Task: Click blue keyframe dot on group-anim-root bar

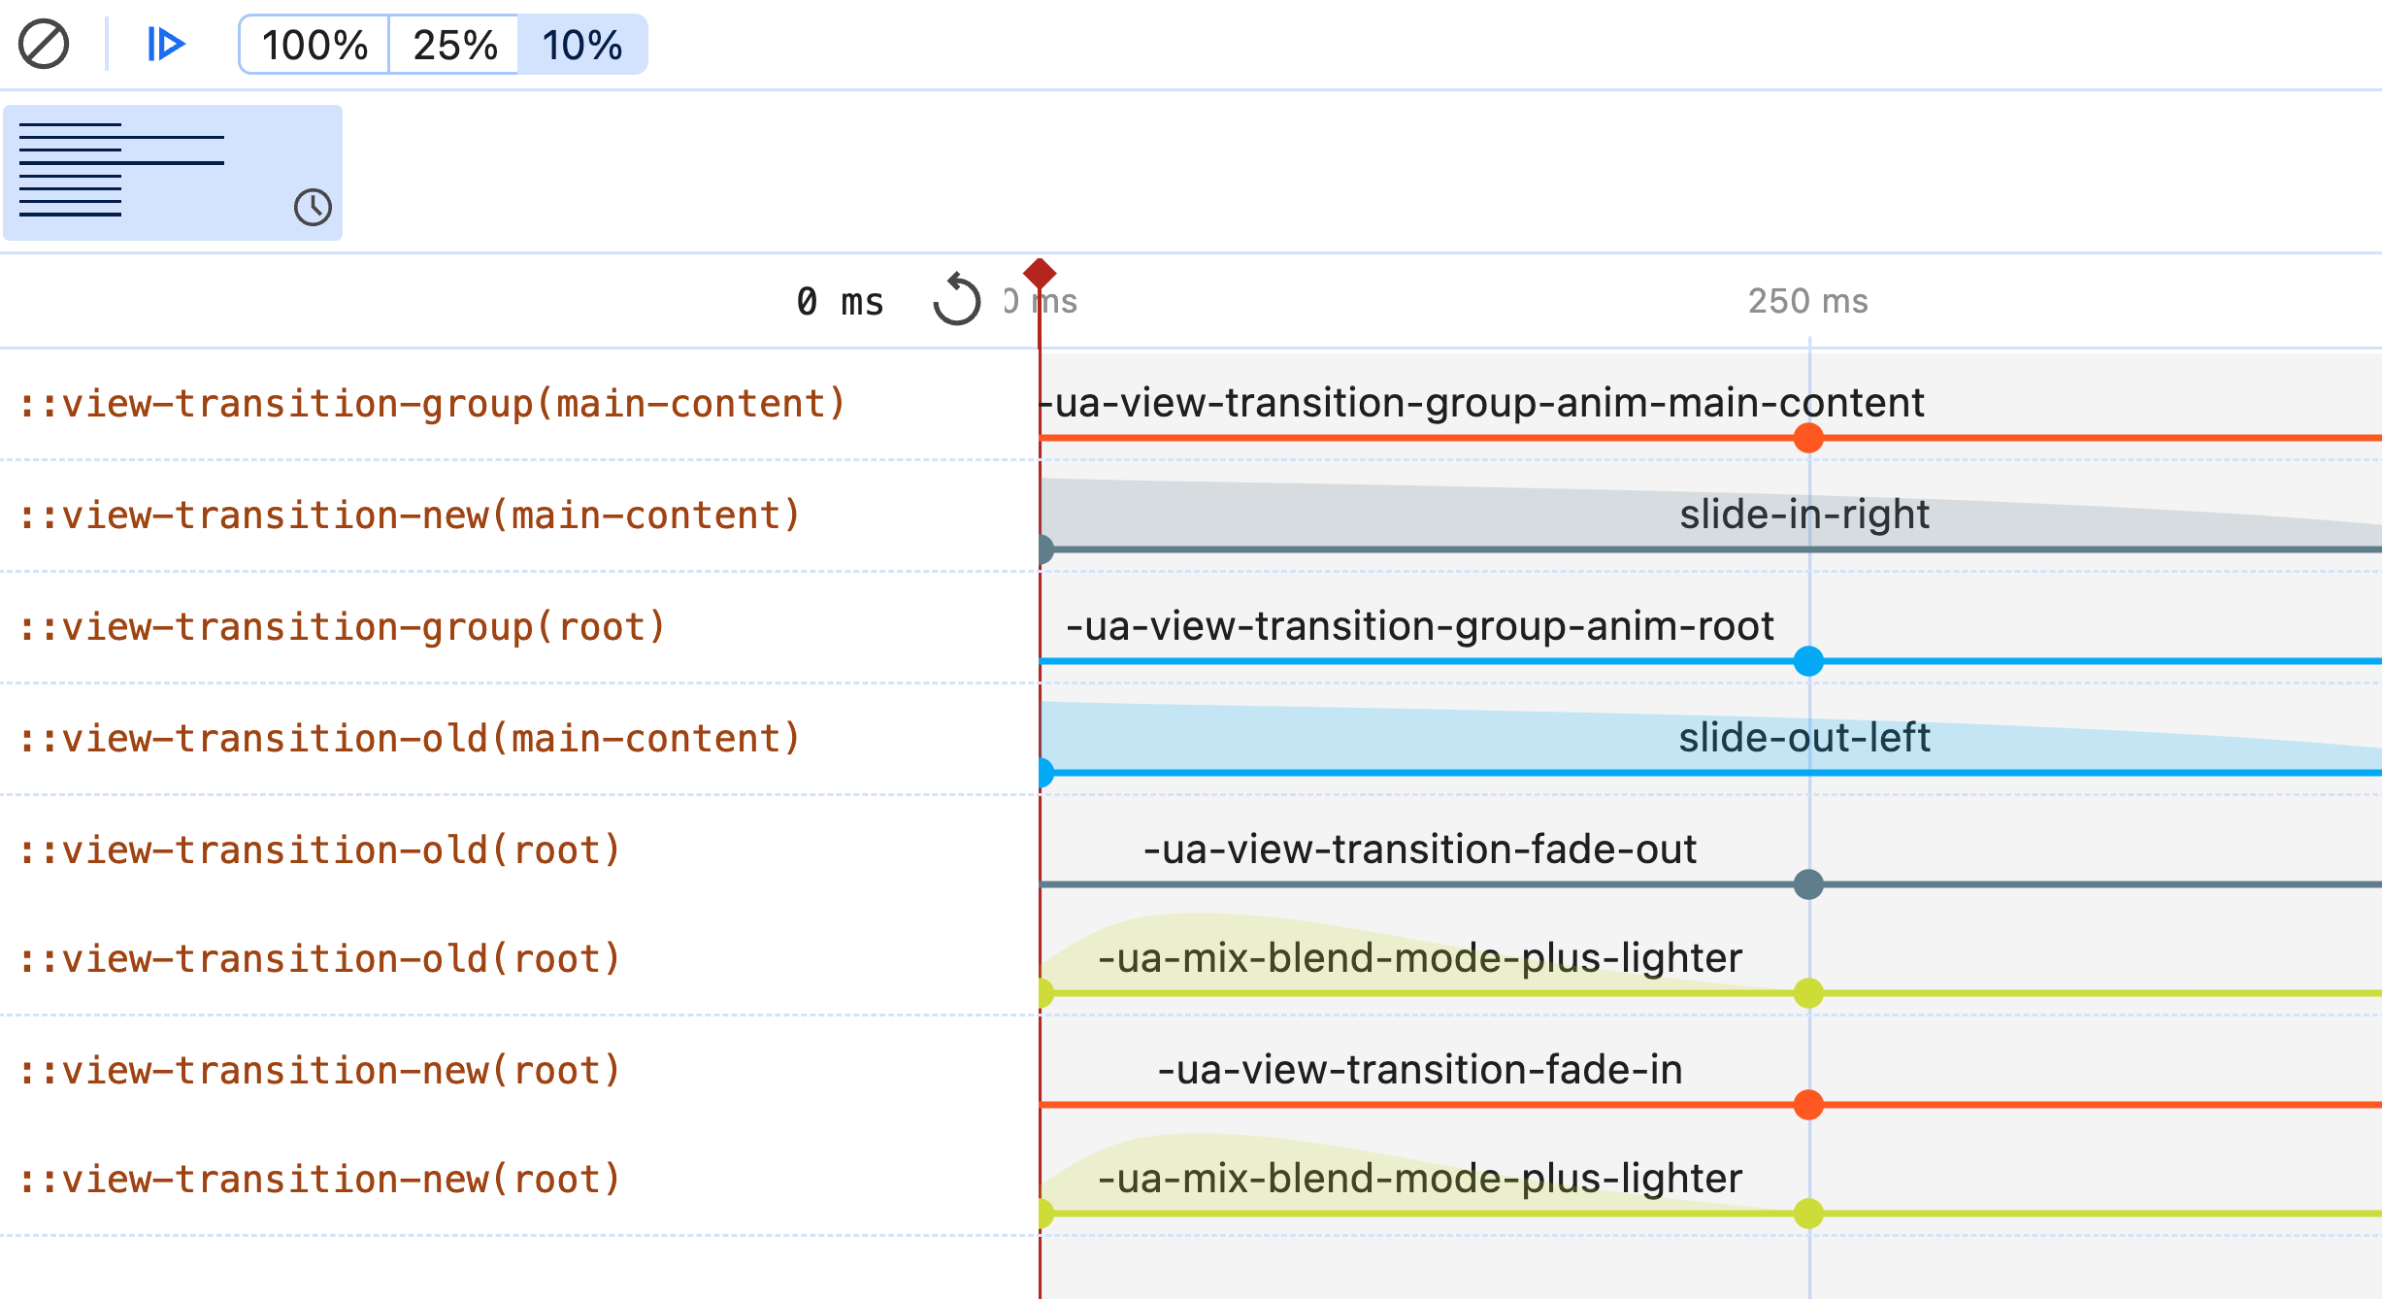Action: coord(1808,661)
